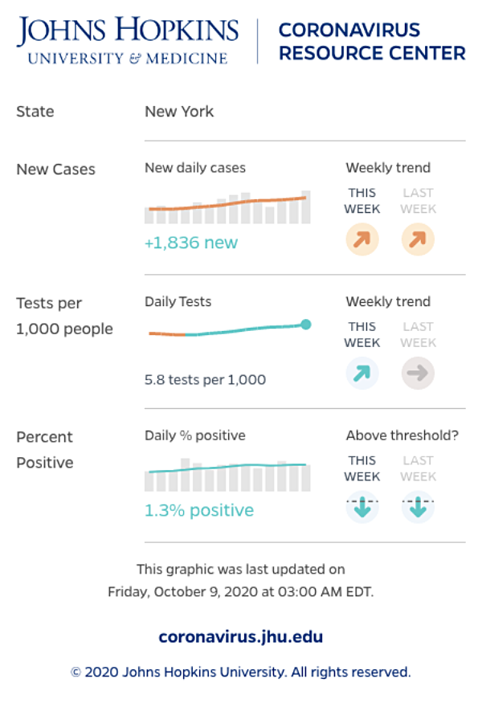Click New Cases this week trend arrow
Image resolution: width=482 pixels, height=711 pixels.
(361, 239)
